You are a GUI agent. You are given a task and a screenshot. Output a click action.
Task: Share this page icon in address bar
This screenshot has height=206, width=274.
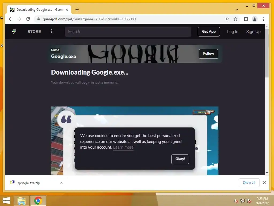tap(227, 19)
